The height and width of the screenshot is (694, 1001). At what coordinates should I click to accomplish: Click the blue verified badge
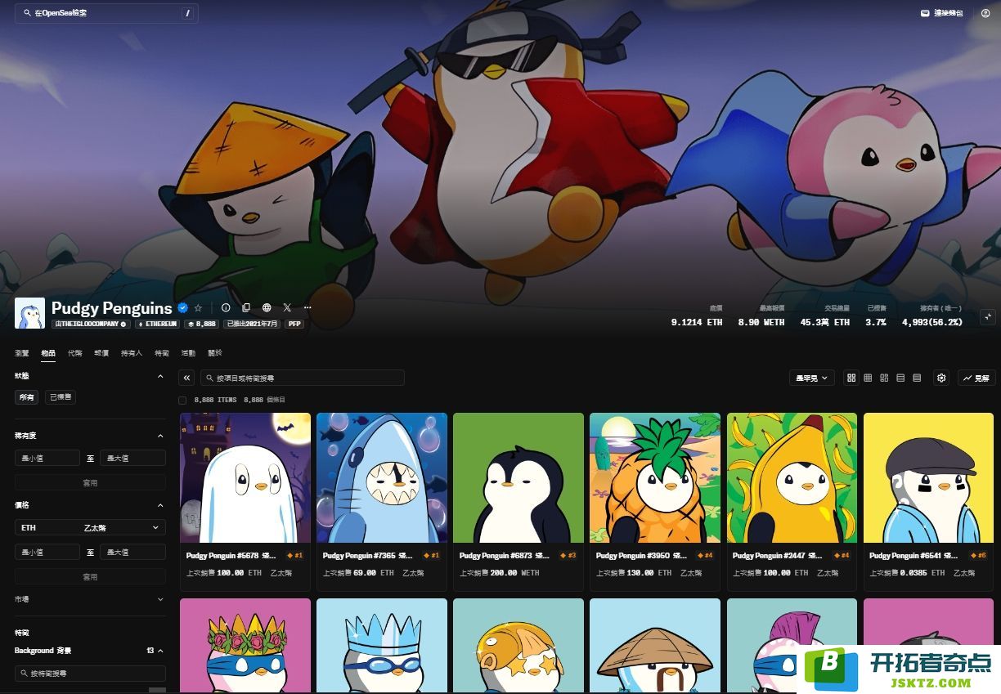182,308
